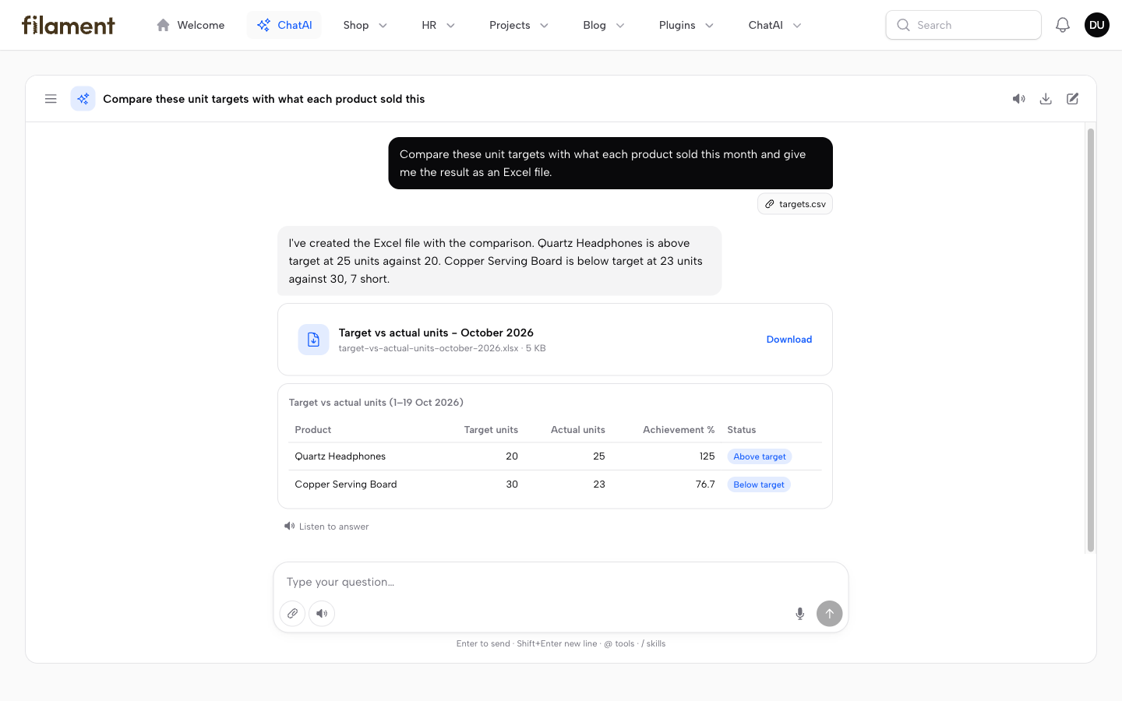Start a new chat with pencil icon

[x=1073, y=99]
